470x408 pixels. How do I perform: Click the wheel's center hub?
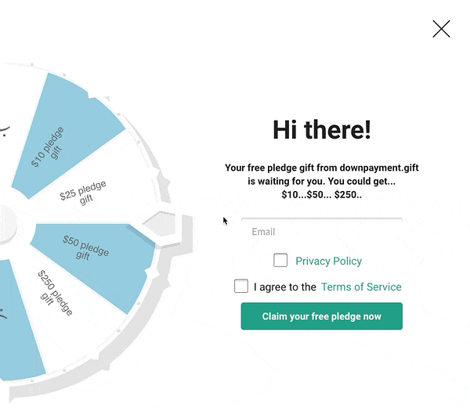[6, 223]
